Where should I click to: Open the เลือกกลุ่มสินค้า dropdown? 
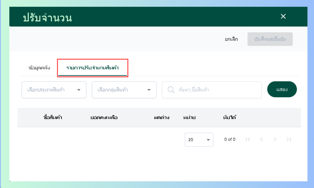click(x=124, y=90)
